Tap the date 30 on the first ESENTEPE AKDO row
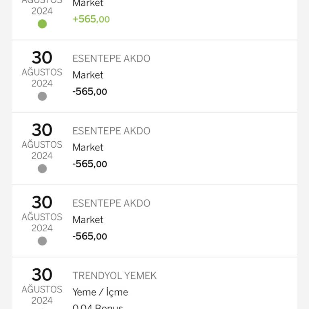This screenshot has width=309, height=309. coord(42,58)
